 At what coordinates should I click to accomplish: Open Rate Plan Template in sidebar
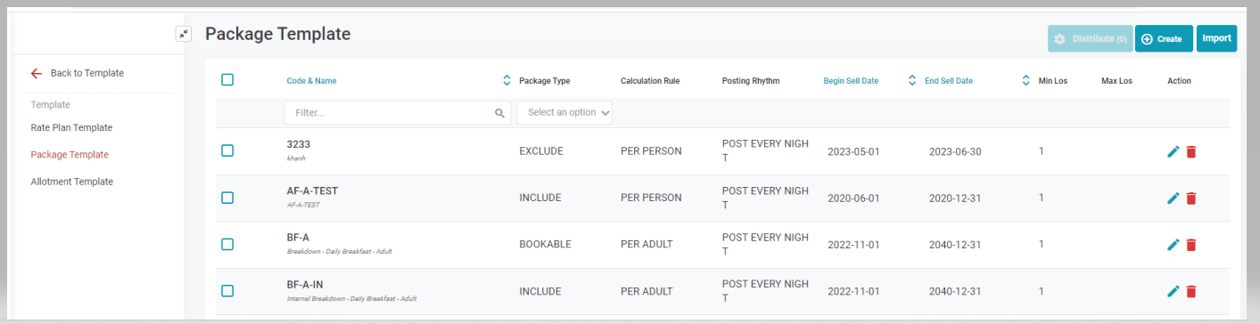point(71,127)
